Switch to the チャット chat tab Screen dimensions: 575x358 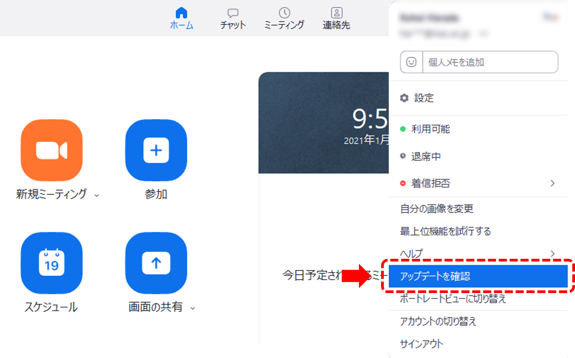point(233,18)
